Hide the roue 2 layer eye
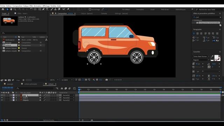The height and width of the screenshot is (126, 224). point(2,98)
